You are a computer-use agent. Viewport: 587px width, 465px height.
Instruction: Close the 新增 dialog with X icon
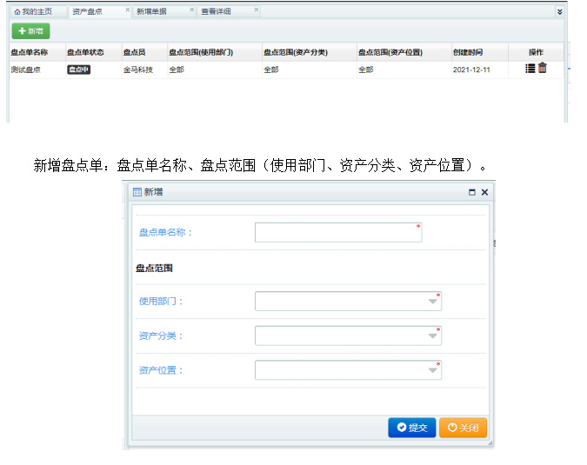pyautogui.click(x=484, y=192)
